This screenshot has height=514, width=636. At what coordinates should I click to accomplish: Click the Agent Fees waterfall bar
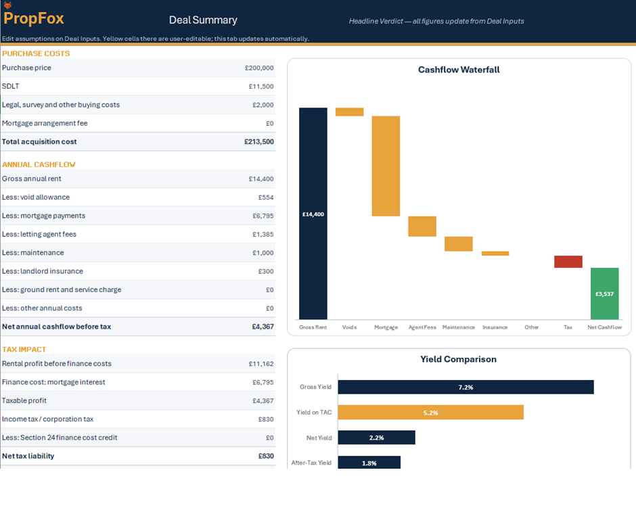point(422,226)
